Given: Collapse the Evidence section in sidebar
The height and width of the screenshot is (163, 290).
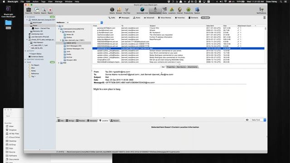Looking at the screenshot, I should (25, 17).
